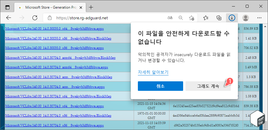Select the Microsoft Store - Generation Project tab
This screenshot has height=130, width=268.
[x=50, y=7]
